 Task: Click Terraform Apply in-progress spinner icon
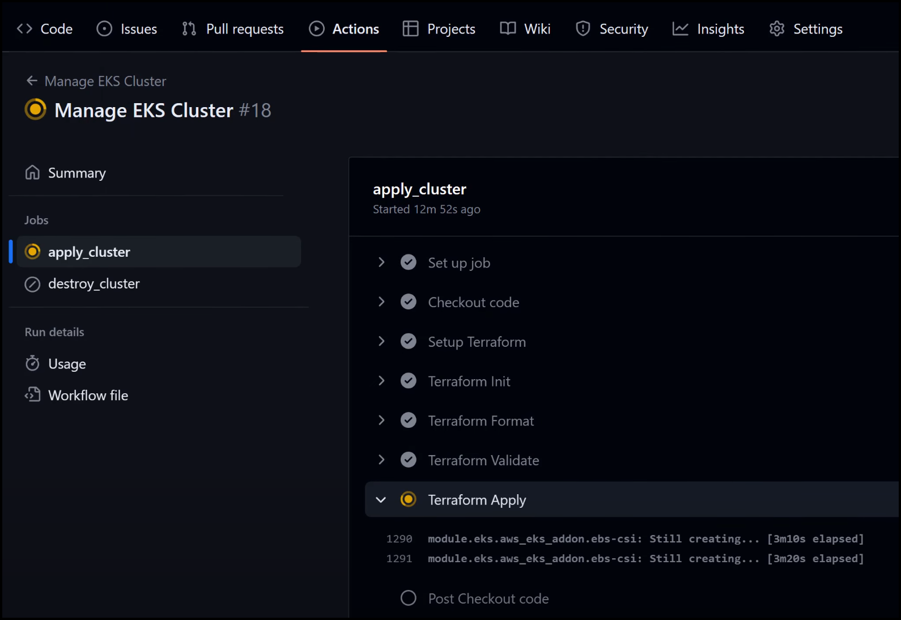click(409, 499)
